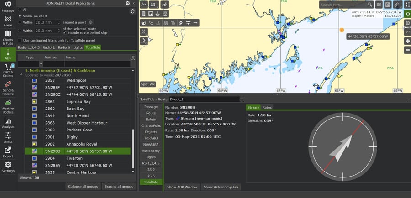Viewport: 411px width, 198px height.
Task: Open the Send & Receive section
Action: point(8,88)
